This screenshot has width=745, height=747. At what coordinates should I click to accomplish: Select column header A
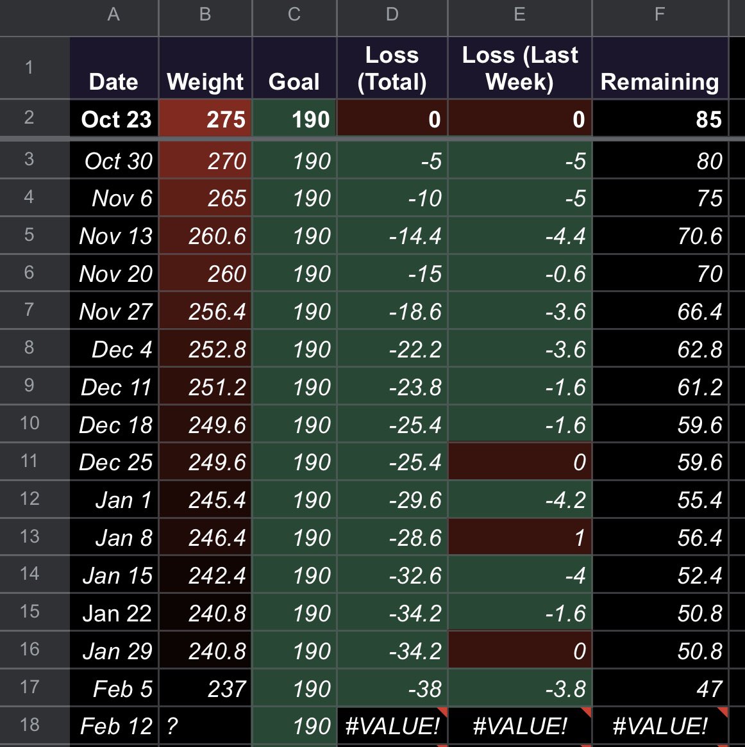click(113, 18)
